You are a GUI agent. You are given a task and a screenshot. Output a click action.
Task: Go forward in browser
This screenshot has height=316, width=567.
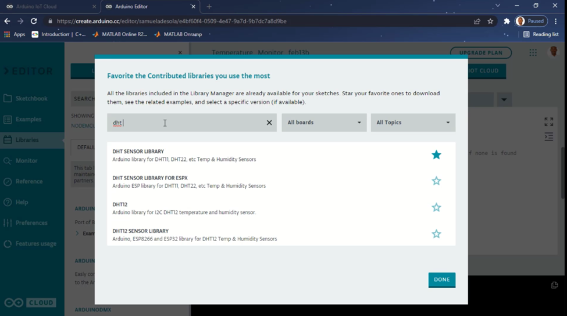pos(20,21)
